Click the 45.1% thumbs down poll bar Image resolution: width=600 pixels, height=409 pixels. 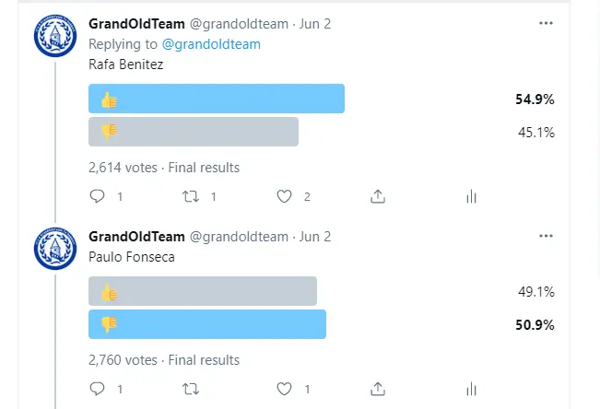[x=193, y=132]
